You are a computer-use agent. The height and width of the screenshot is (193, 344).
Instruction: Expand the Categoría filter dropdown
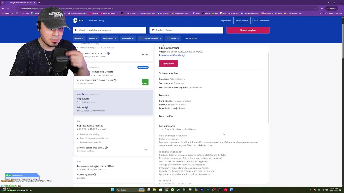click(128, 38)
